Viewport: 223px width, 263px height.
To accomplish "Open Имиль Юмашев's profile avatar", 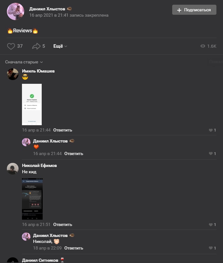I will (x=13, y=74).
